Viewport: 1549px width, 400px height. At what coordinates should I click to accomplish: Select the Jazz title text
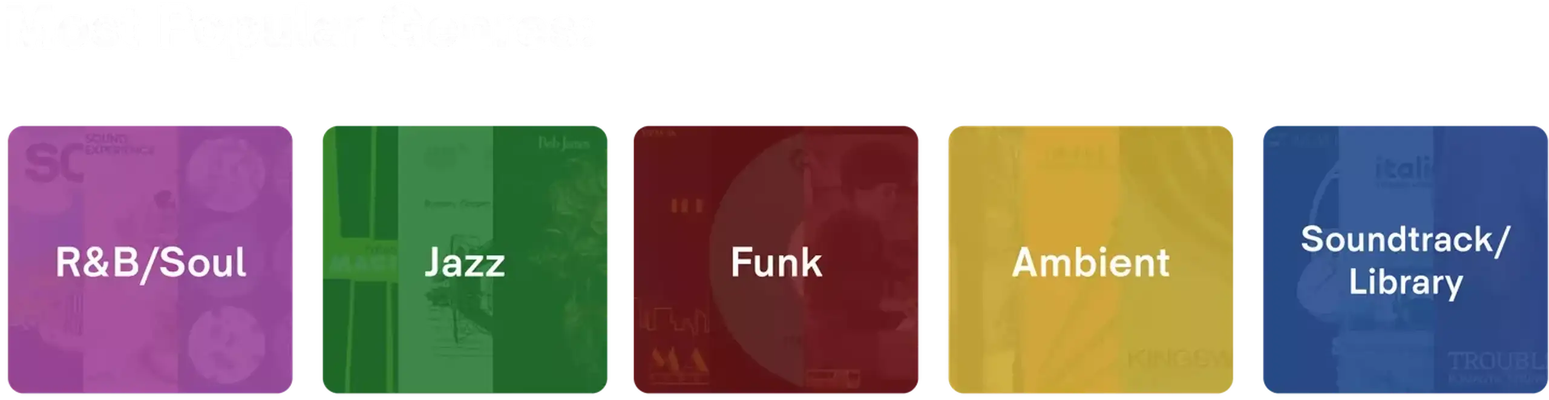(465, 263)
